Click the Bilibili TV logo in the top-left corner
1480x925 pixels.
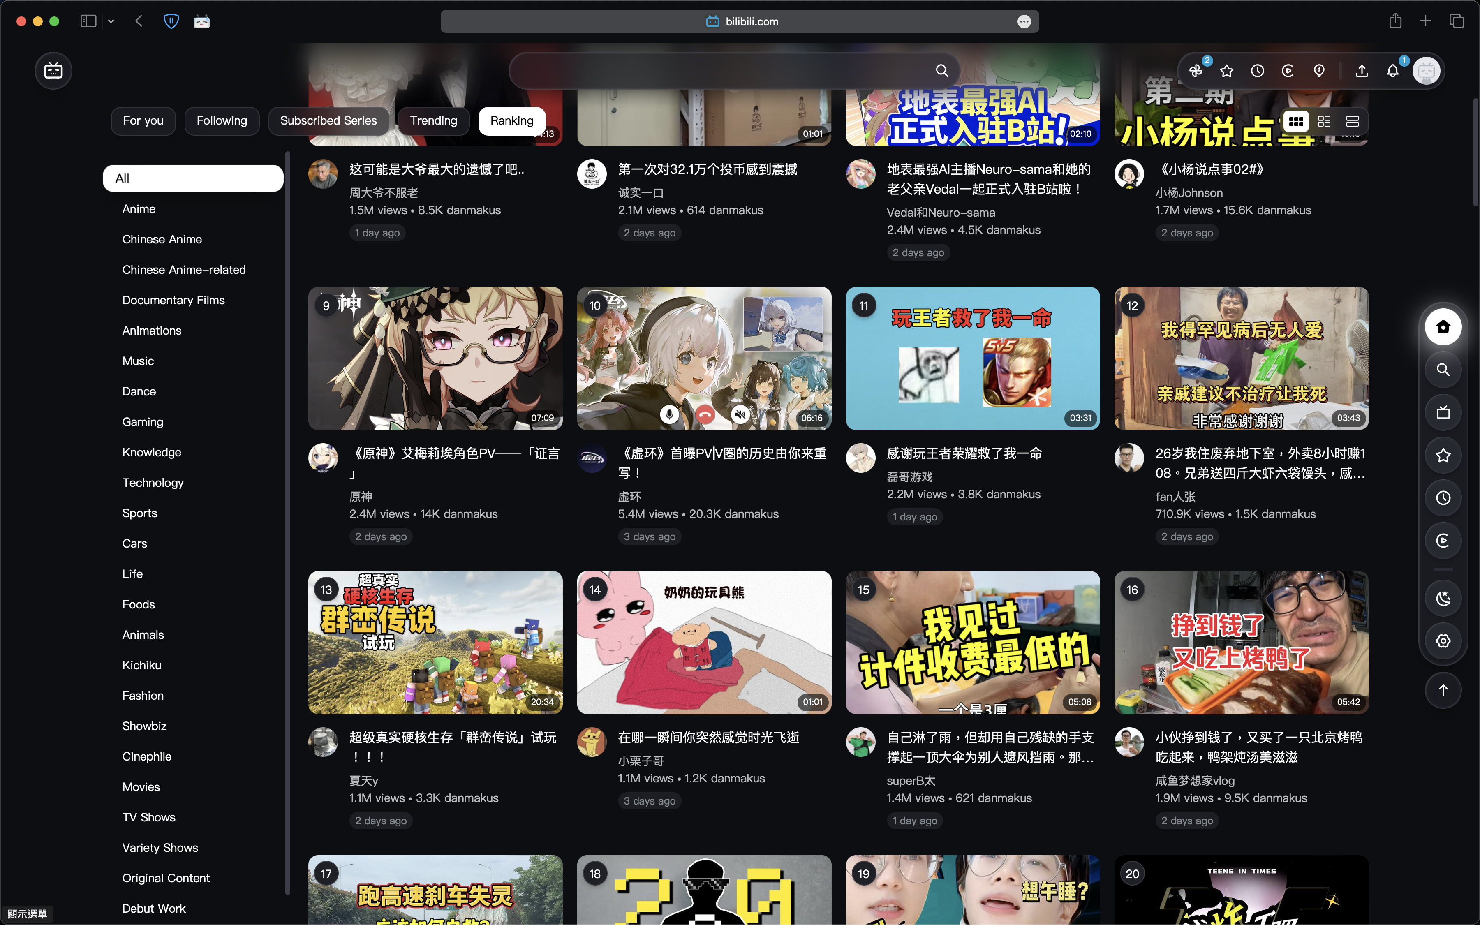tap(53, 70)
